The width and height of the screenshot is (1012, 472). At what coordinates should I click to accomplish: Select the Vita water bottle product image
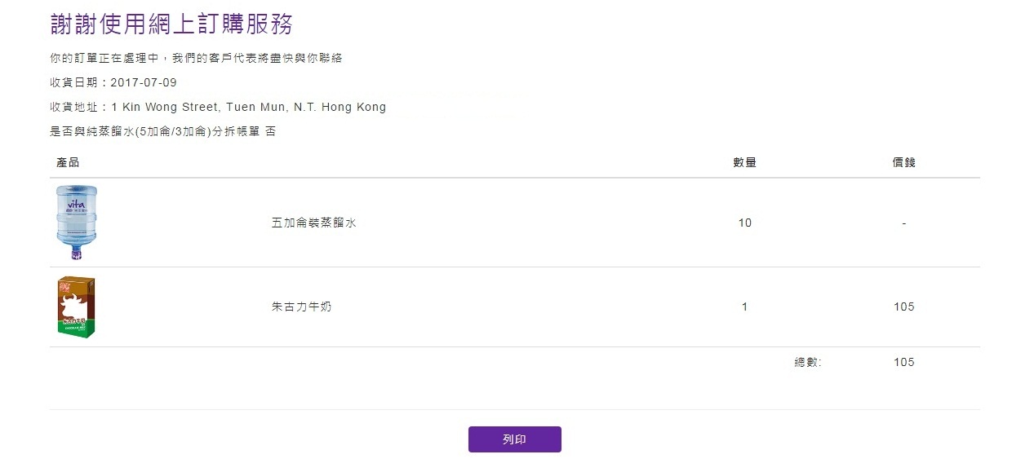point(76,223)
